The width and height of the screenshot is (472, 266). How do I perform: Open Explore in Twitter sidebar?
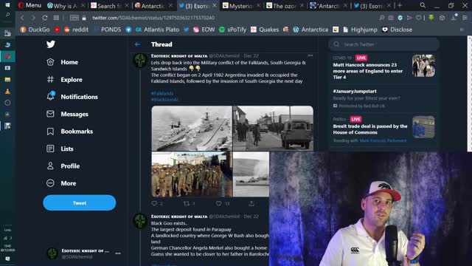[64, 80]
